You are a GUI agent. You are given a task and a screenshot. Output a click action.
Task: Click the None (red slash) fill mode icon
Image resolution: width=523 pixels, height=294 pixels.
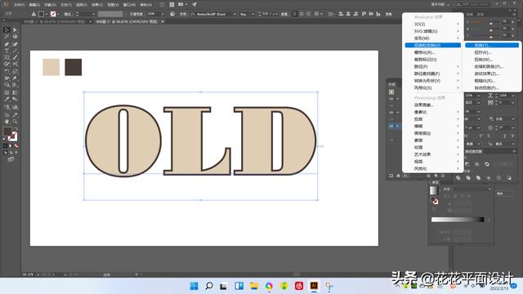click(x=16, y=145)
